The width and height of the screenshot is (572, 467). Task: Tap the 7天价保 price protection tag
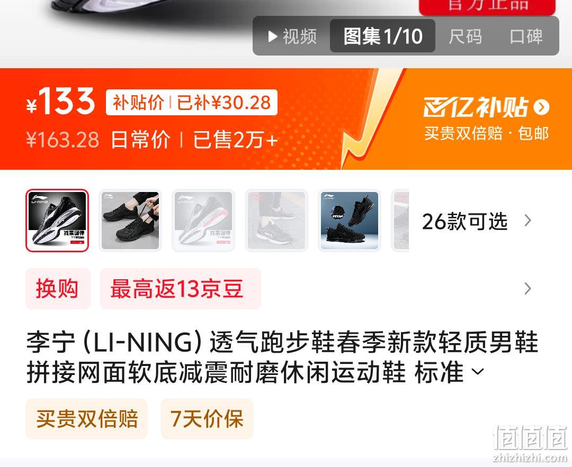(207, 418)
